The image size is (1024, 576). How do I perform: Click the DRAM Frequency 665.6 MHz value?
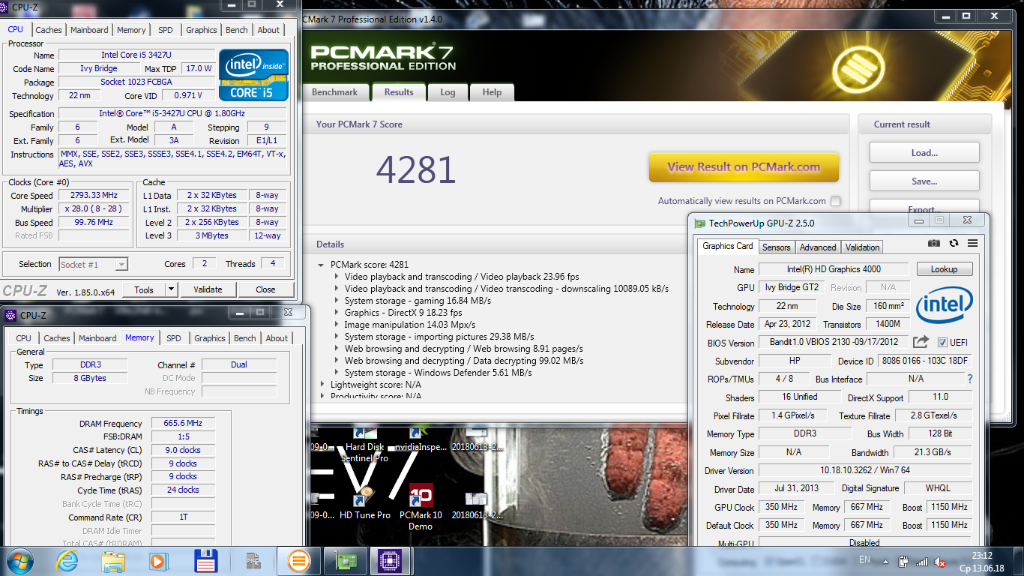183,424
